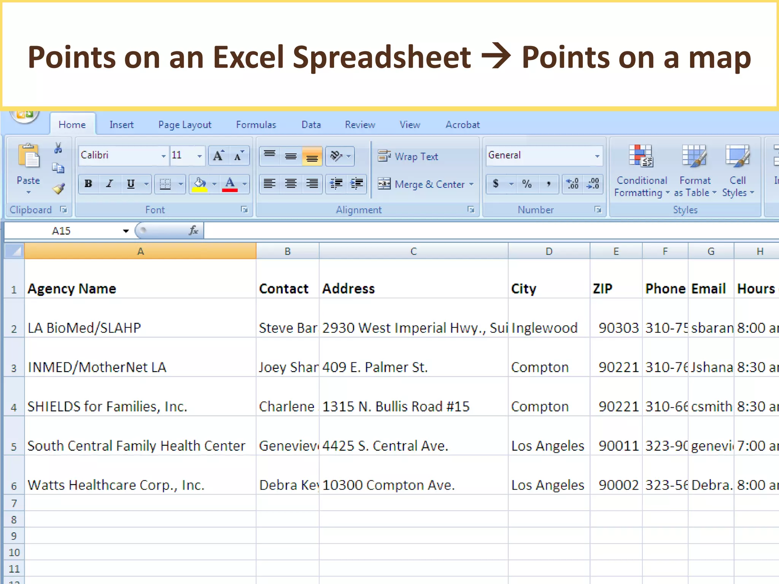The width and height of the screenshot is (779, 584).
Task: Open the Review tab
Action: pyautogui.click(x=360, y=124)
